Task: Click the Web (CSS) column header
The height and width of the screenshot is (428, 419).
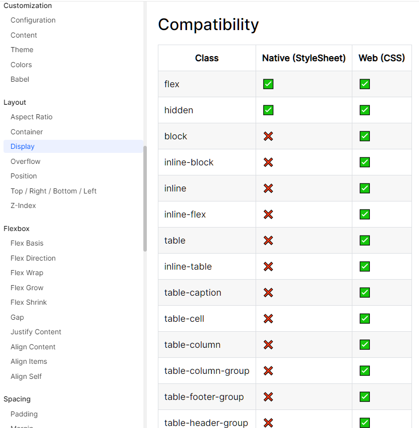Action: (381, 58)
